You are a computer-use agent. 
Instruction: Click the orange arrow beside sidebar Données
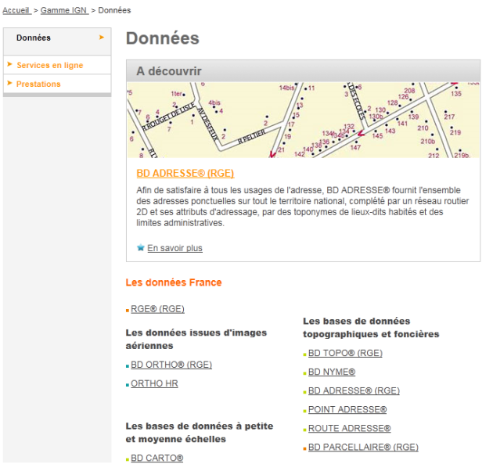101,37
